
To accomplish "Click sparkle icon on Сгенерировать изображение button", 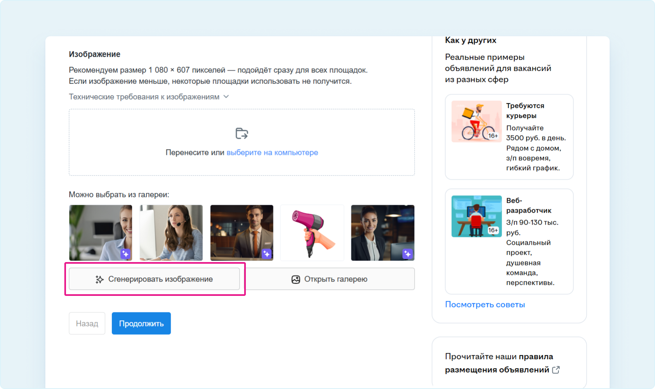I will point(99,279).
